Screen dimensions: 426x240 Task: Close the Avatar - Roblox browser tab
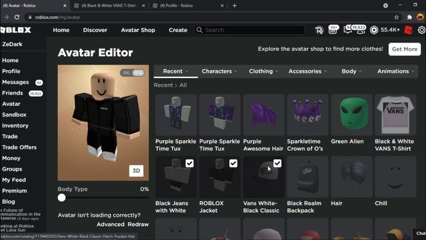click(x=65, y=5)
